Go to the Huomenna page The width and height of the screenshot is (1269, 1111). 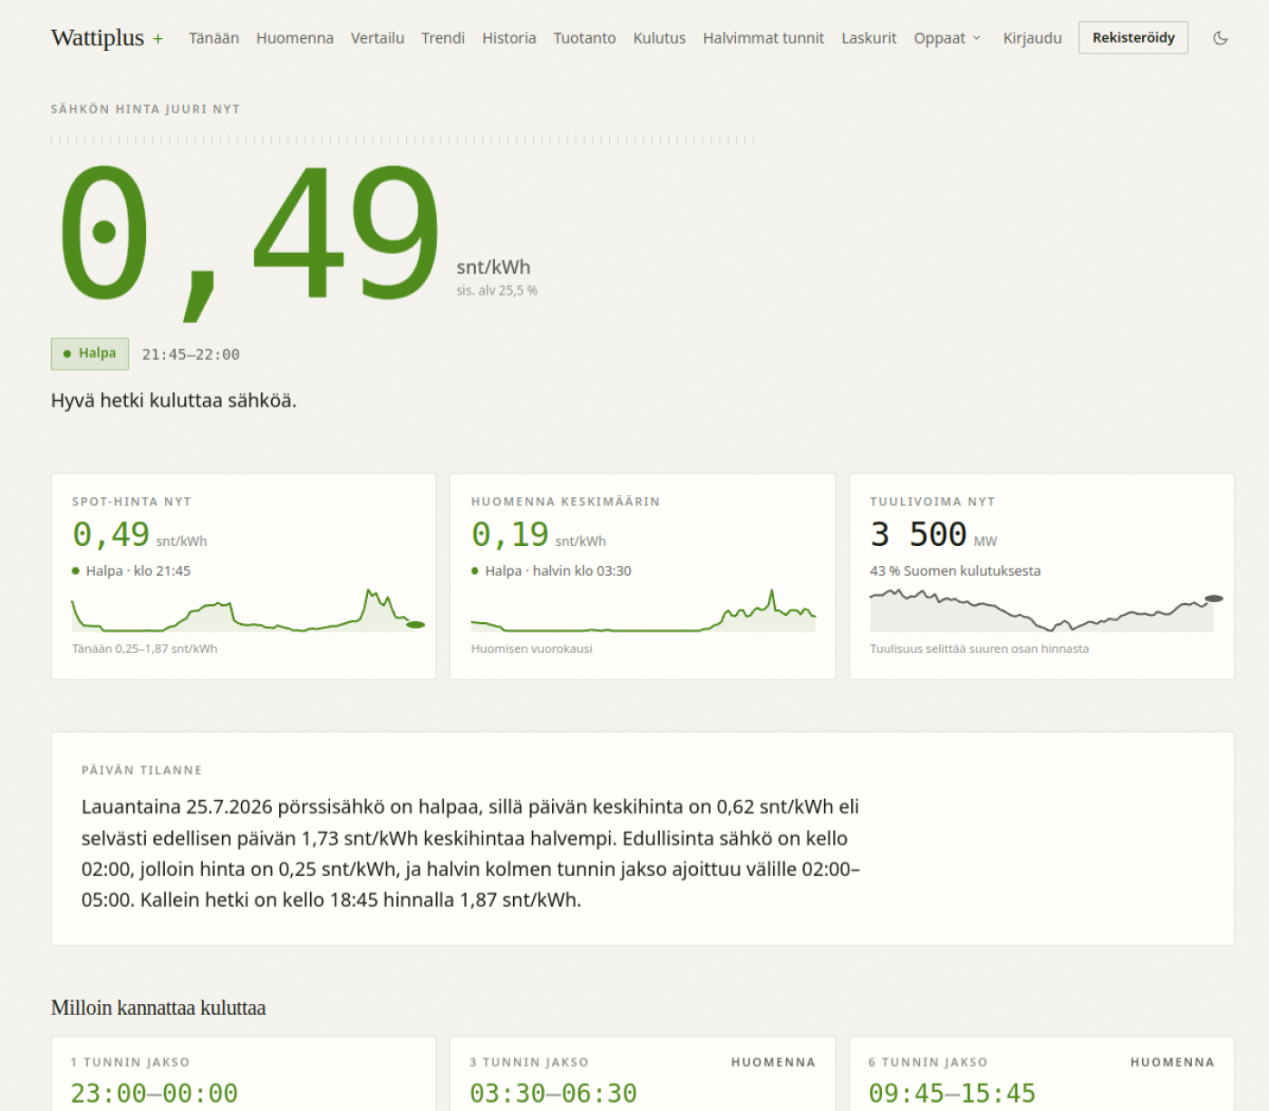point(295,38)
